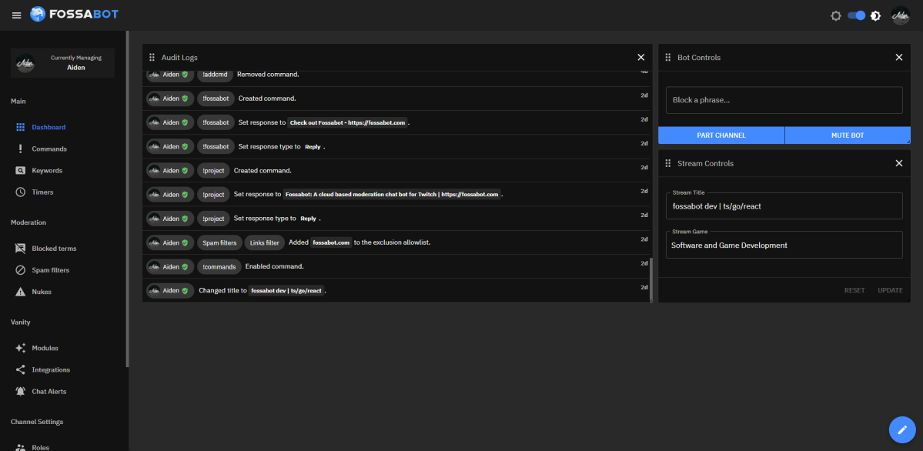Viewport: 923px width, 451px height.
Task: Open the Currently Managing Aiden account switcher
Action: pos(62,62)
